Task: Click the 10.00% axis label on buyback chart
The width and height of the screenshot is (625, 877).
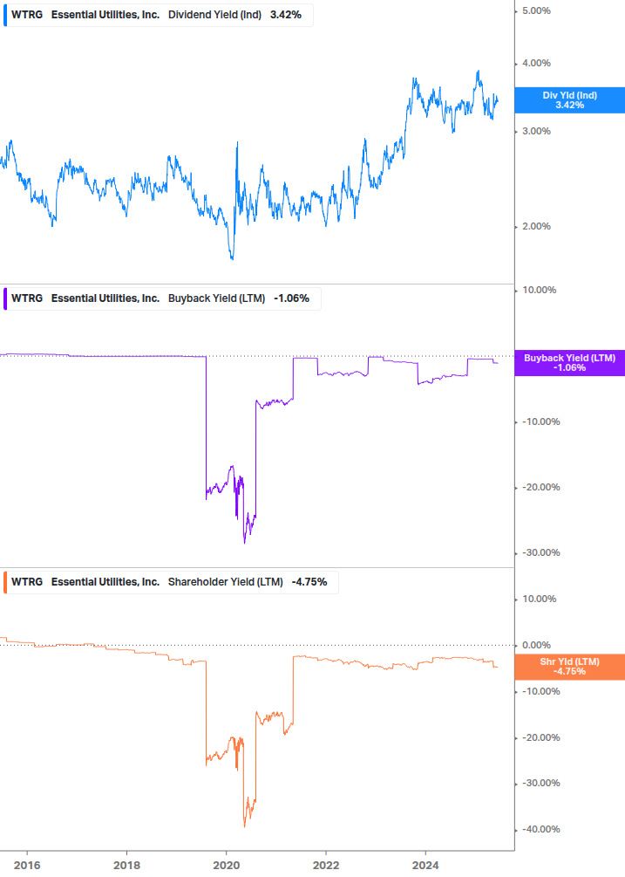Action: [x=539, y=291]
